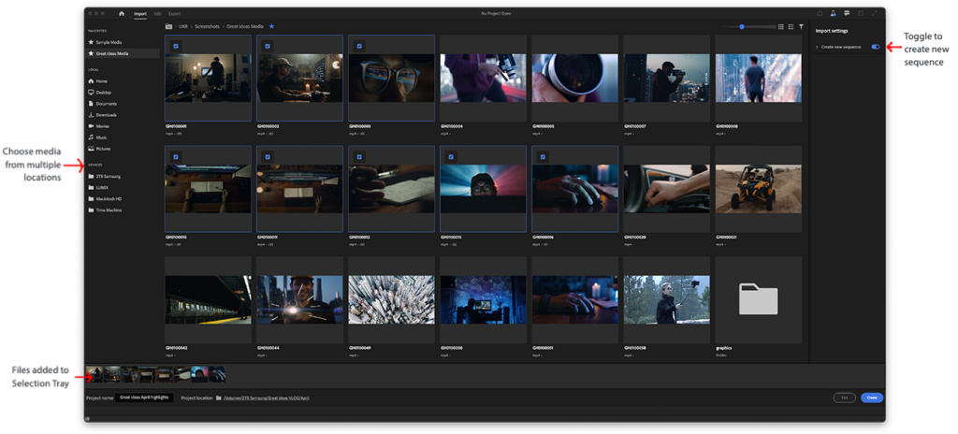Go to Movies location in sidebar
The width and height of the screenshot is (958, 434).
point(99,126)
